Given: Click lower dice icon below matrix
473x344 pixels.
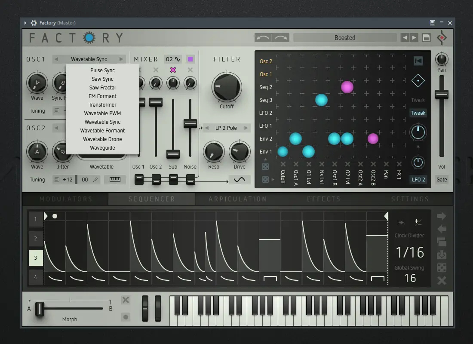Looking at the screenshot, I should coord(265,180).
